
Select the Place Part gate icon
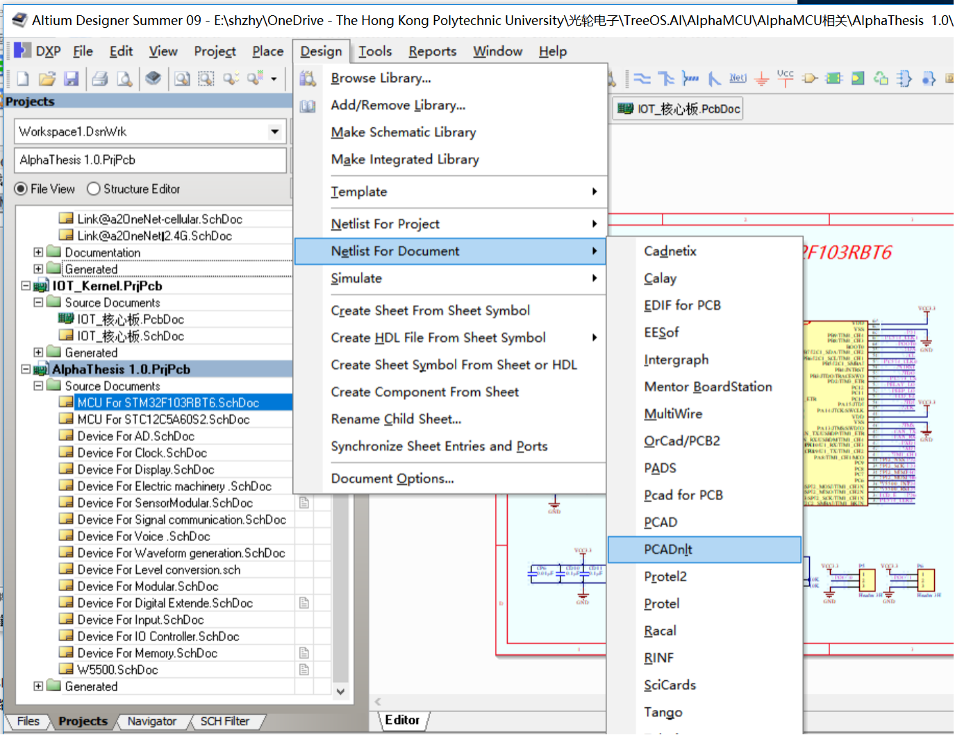point(810,79)
